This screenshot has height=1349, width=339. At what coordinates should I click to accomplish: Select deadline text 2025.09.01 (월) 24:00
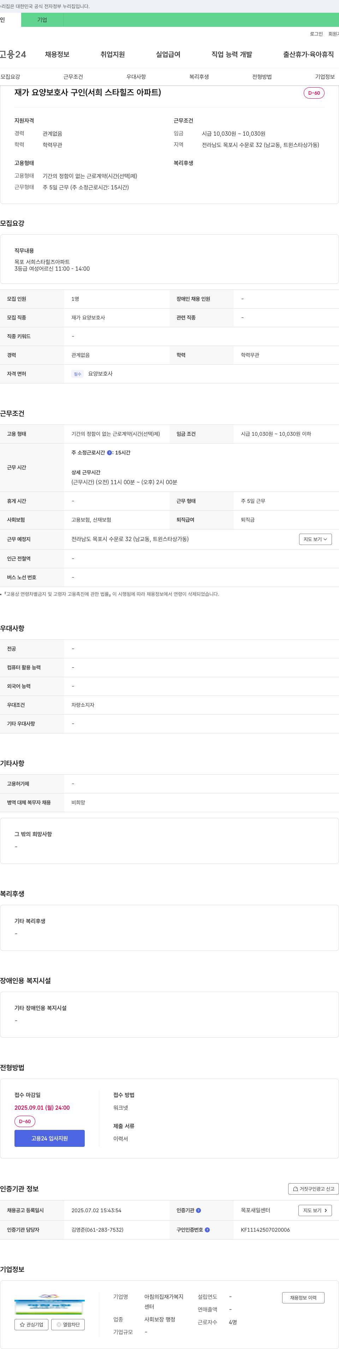click(x=42, y=1108)
